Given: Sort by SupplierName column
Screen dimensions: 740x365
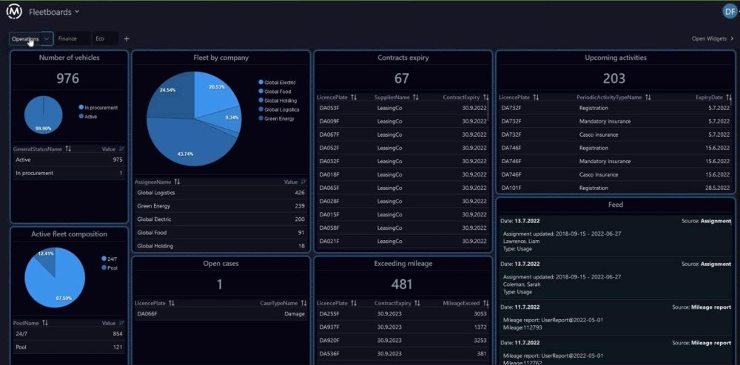Looking at the screenshot, I should (x=416, y=98).
